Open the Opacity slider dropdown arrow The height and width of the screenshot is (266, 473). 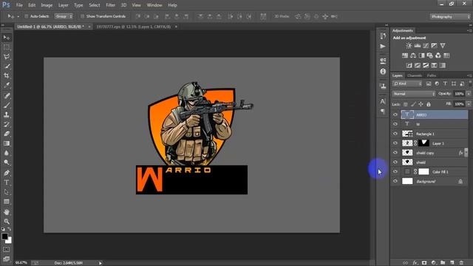[x=469, y=94]
